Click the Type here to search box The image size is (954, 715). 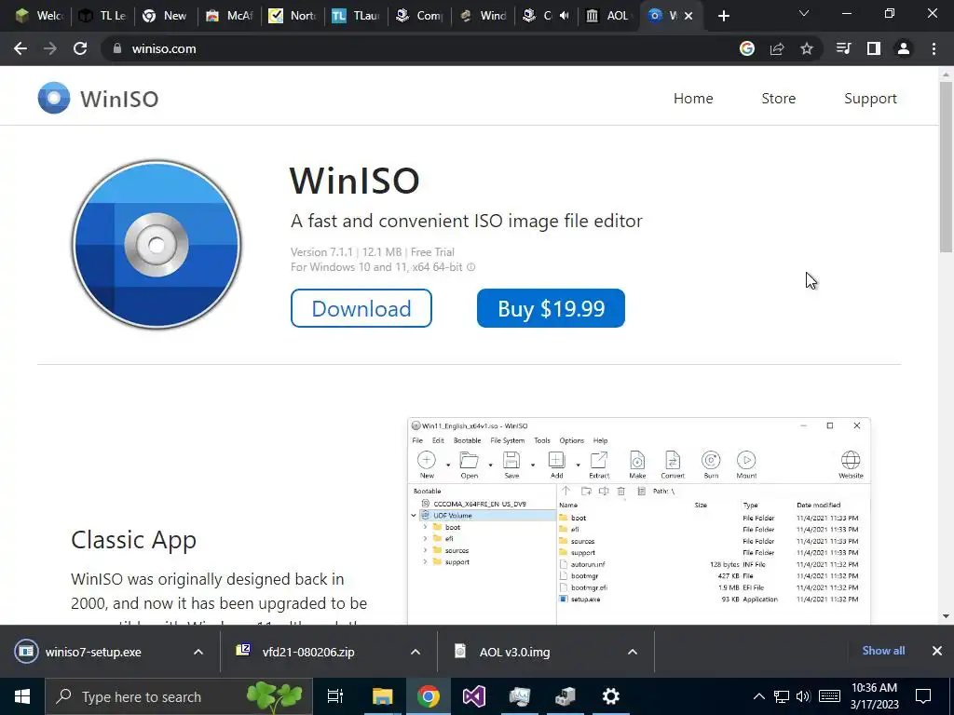180,696
